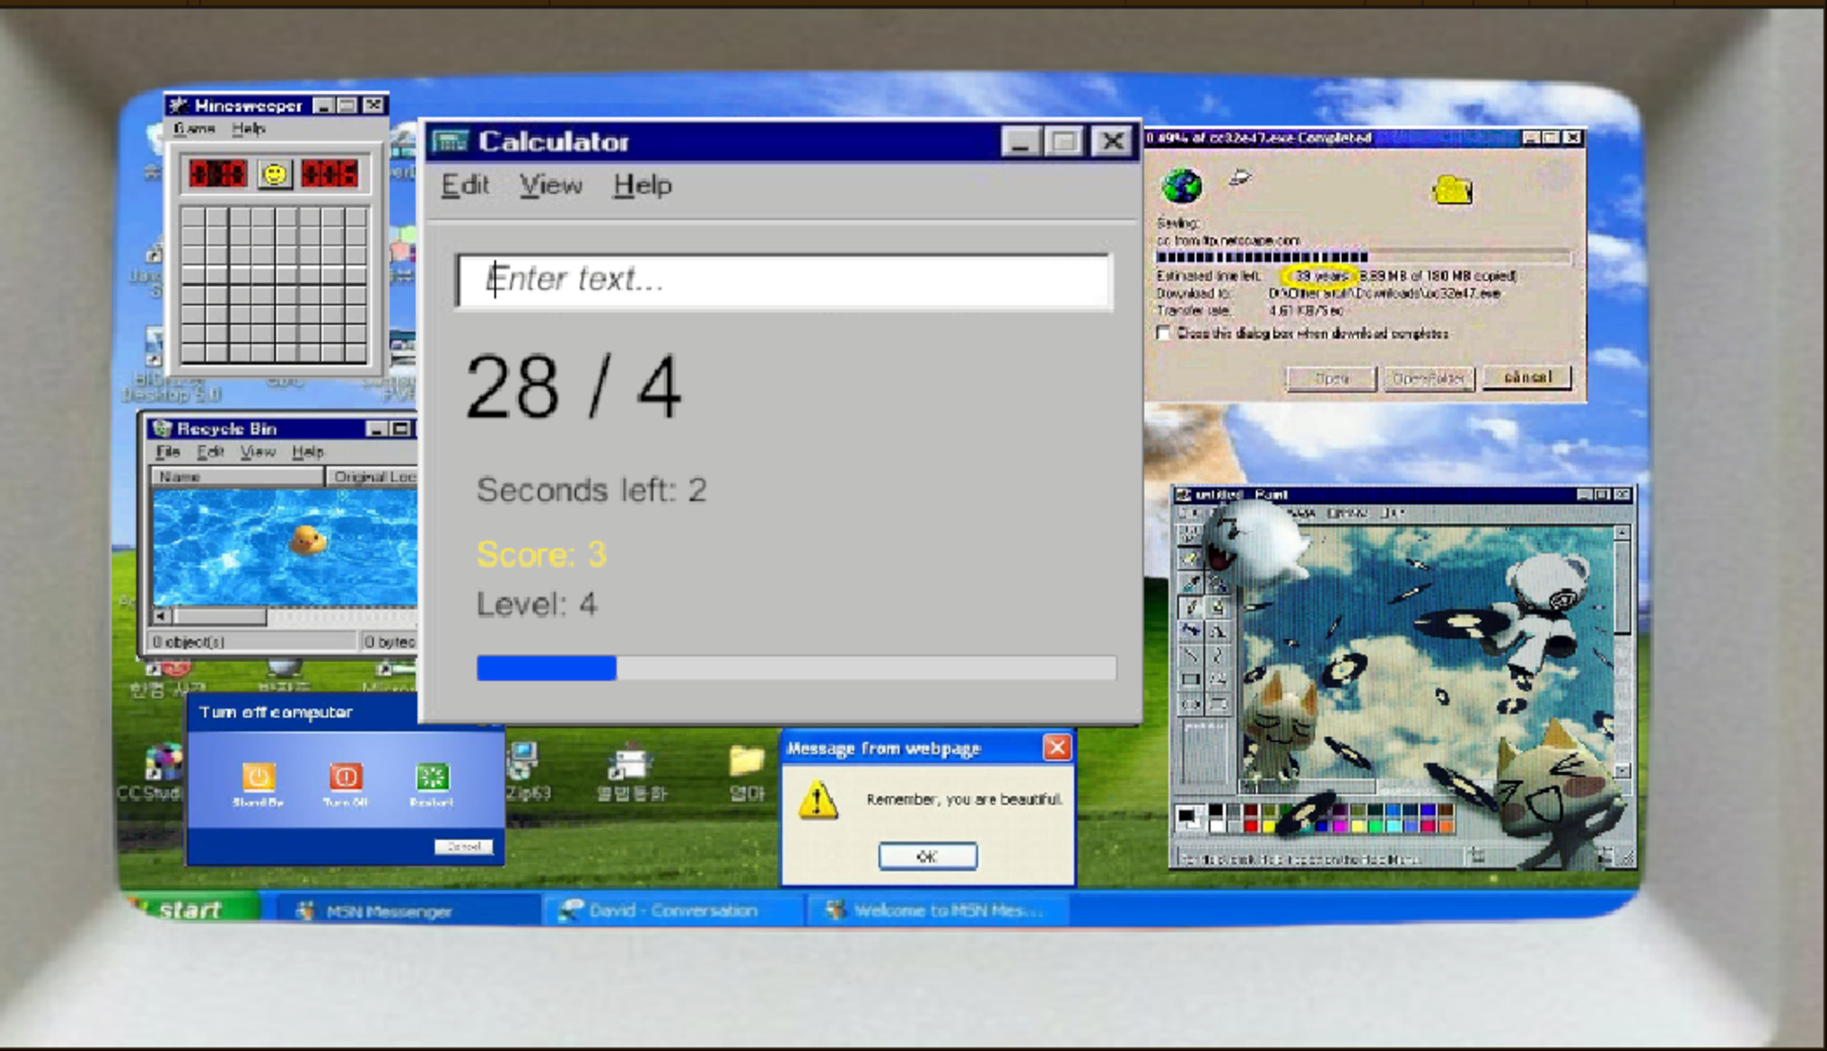Pick the red color in Paint palette
Screen dimensions: 1827x1051
[x=1250, y=826]
